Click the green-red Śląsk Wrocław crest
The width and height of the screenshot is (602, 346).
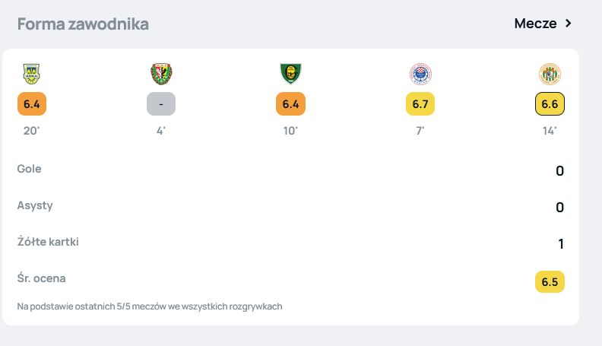click(161, 73)
